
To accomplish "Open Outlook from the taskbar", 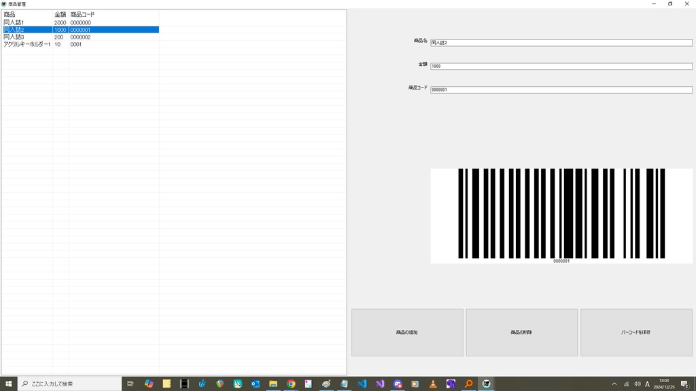I will (x=256, y=384).
